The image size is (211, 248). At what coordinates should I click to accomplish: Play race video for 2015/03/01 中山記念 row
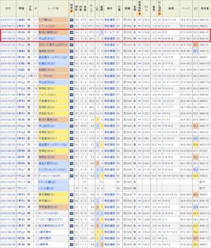click(x=71, y=39)
